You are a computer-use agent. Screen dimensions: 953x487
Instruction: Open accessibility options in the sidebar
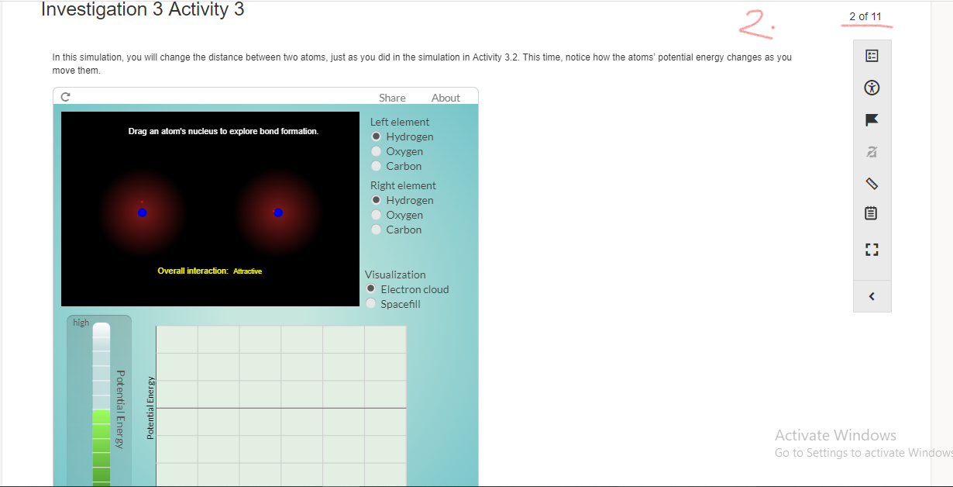pyautogui.click(x=872, y=87)
